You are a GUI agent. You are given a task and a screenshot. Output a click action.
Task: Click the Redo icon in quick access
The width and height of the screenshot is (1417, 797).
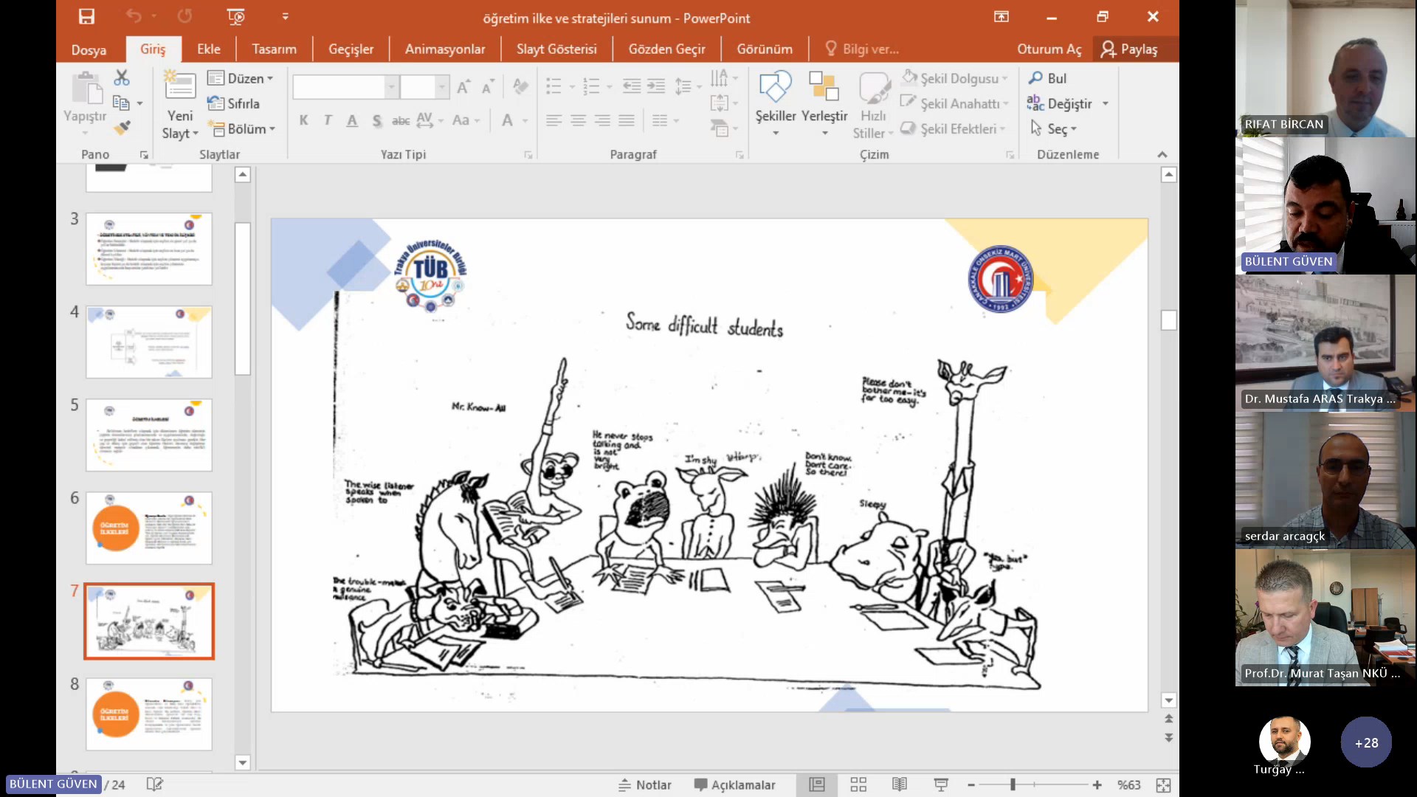(x=185, y=16)
